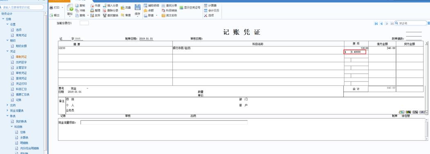Click the large 增加 (Add) voucher icon

click(70, 8)
